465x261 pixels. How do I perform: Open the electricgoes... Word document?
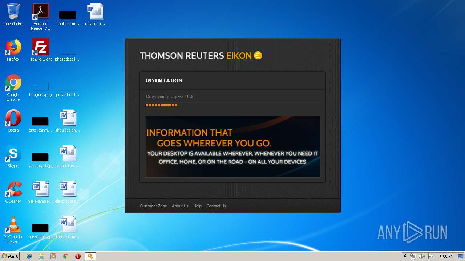68,192
